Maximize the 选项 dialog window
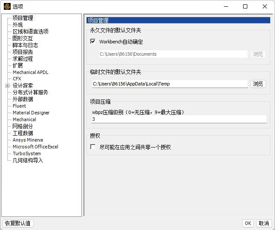 coord(245,6)
